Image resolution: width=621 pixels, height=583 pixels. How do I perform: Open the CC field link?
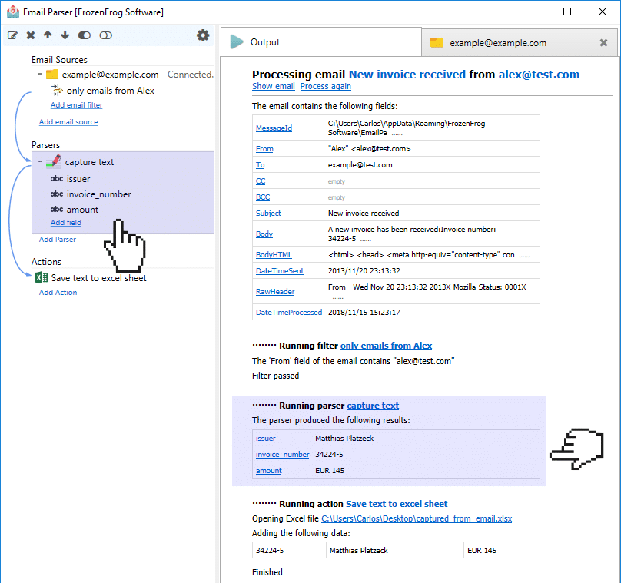[261, 181]
